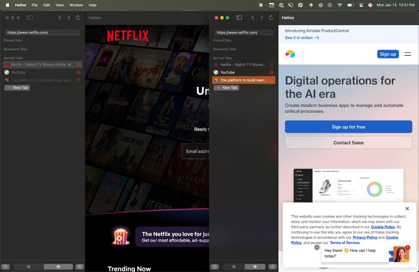Open the Airtable hamburger menu

408,54
